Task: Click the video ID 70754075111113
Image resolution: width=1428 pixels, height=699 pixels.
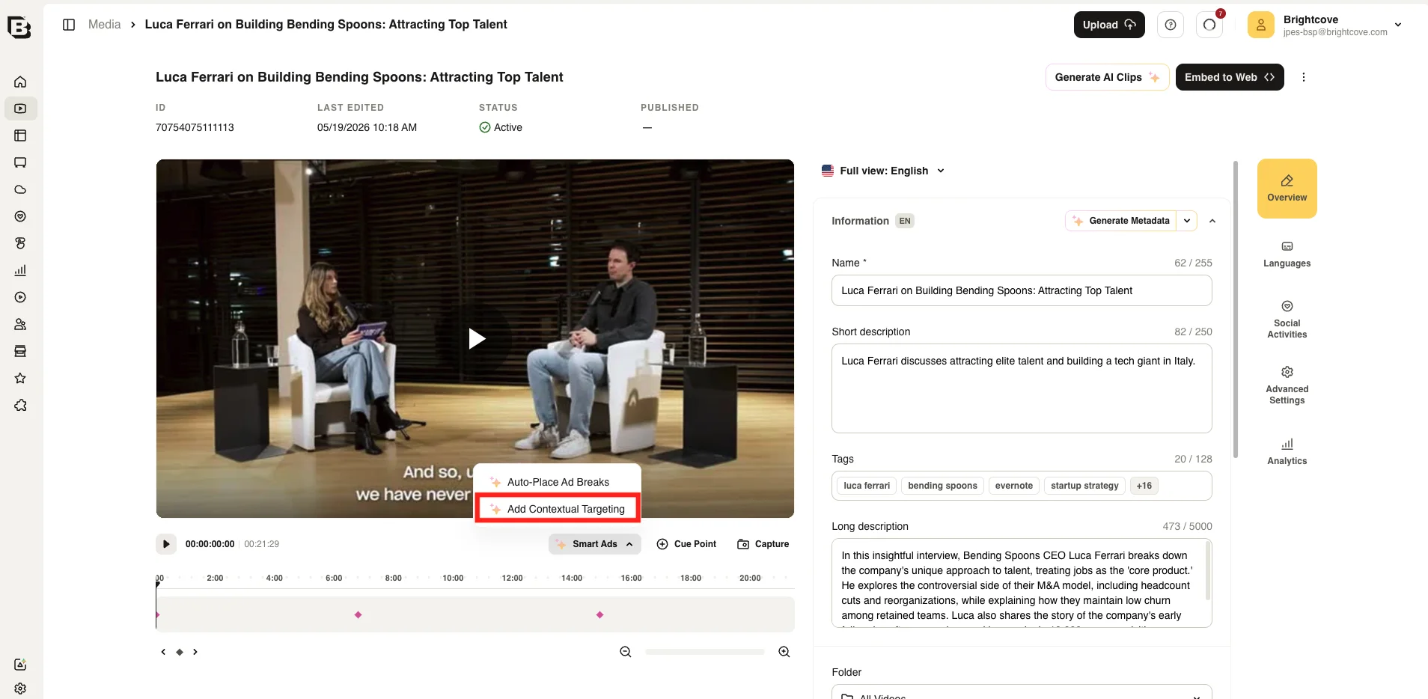Action: [195, 127]
